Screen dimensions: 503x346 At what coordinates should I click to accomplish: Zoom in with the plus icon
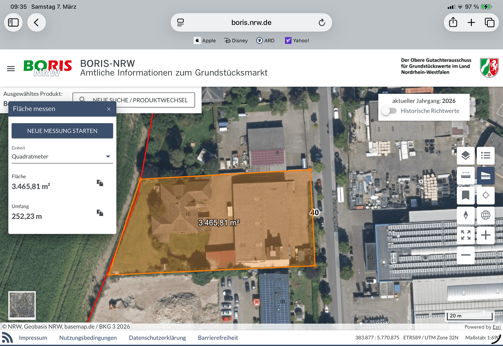[x=485, y=235]
